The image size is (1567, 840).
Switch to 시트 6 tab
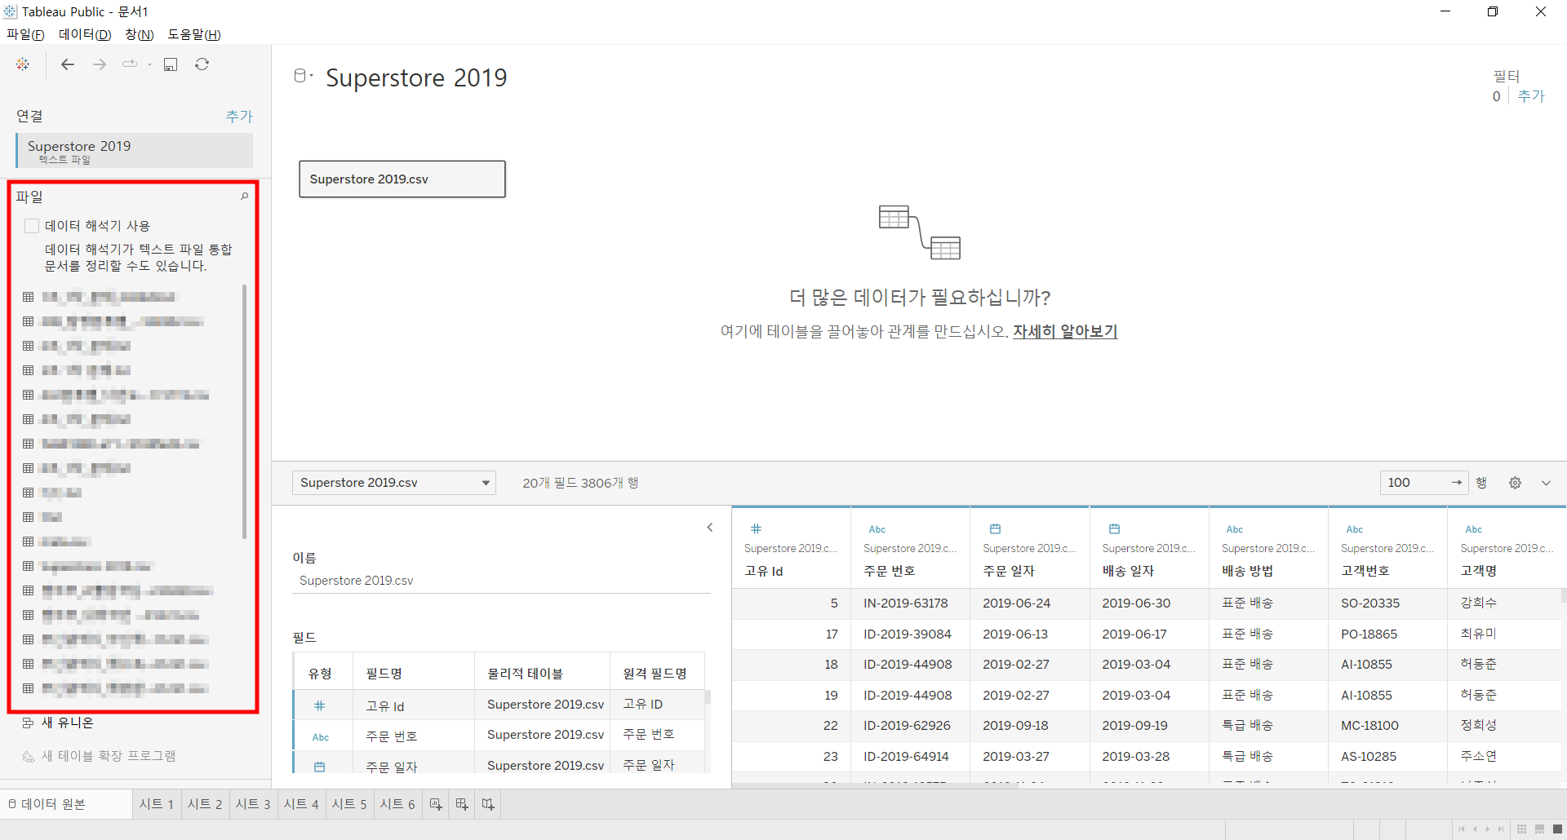coord(397,804)
